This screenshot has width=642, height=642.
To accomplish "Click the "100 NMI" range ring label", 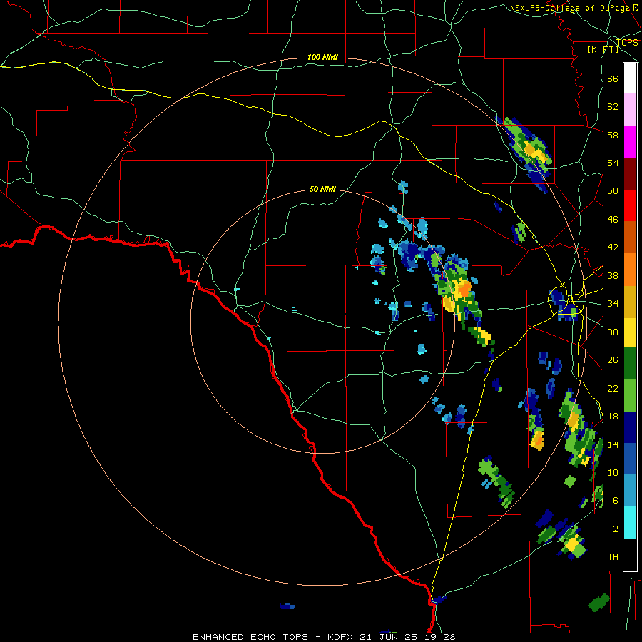I will point(322,57).
